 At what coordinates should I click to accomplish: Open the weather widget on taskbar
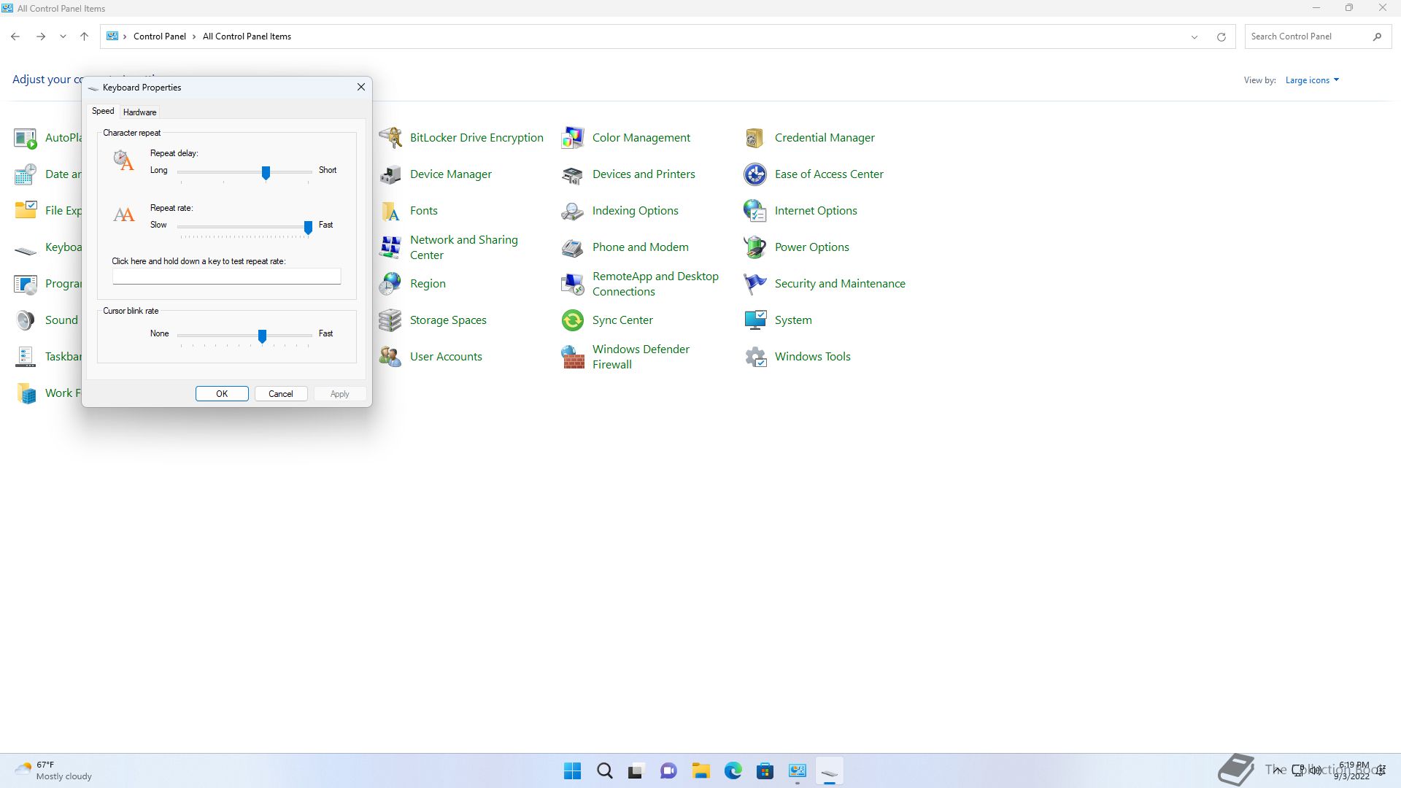[54, 770]
